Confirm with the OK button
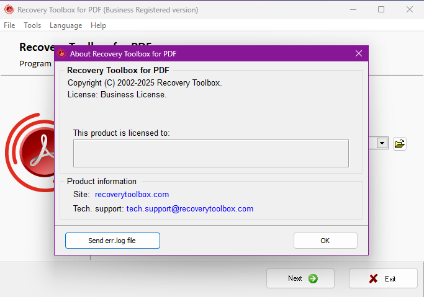Screen dimensions: 424x297 pos(325,241)
